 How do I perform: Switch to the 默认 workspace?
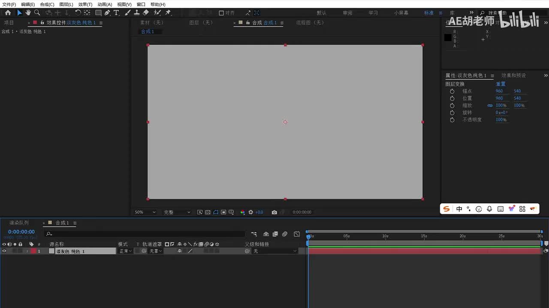[x=321, y=13]
